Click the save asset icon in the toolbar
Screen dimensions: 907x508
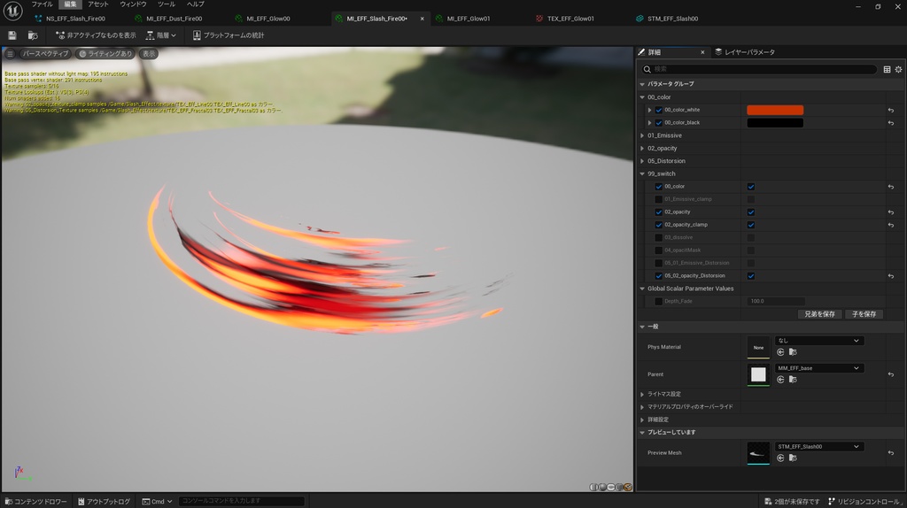coord(12,35)
